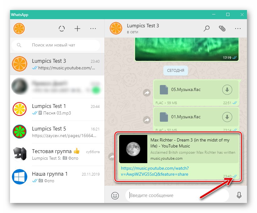The height and width of the screenshot is (213, 257).
Task: Record voice message with microphone icon
Action: 239,195
